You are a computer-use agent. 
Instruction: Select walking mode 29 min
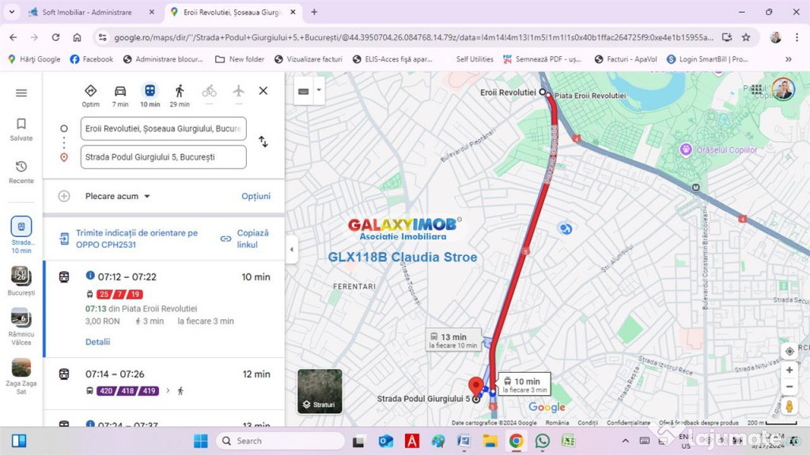pos(180,96)
